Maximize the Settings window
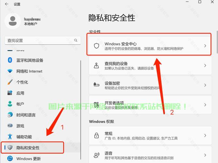 click(x=200, y=2)
